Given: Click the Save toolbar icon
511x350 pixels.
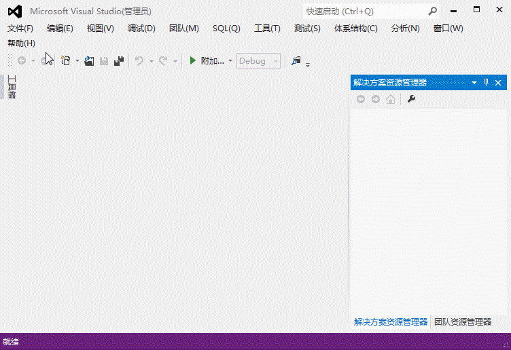Looking at the screenshot, I should tap(104, 61).
